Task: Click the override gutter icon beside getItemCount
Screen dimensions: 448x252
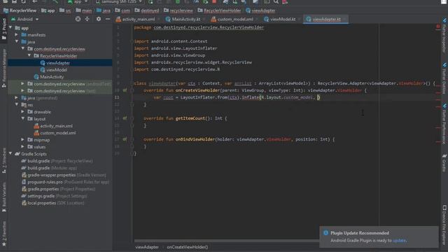Action: coord(125,118)
